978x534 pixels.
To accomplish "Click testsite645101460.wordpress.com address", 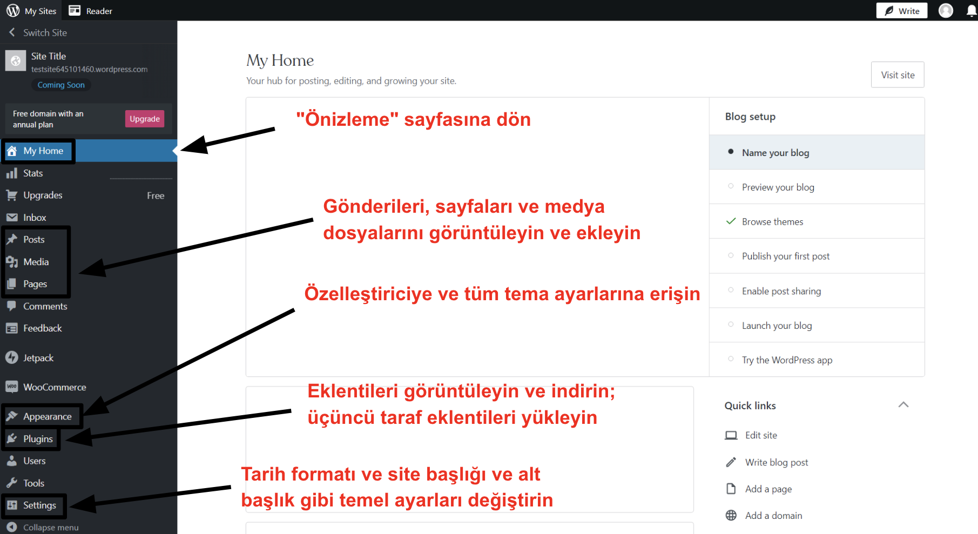I will coord(89,69).
